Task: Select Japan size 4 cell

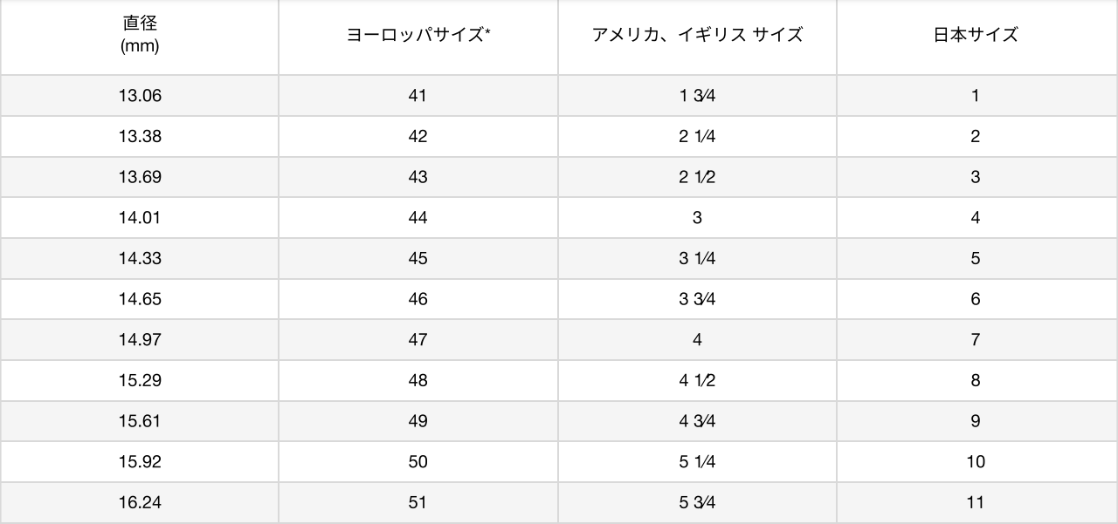Action: pyautogui.click(x=976, y=218)
